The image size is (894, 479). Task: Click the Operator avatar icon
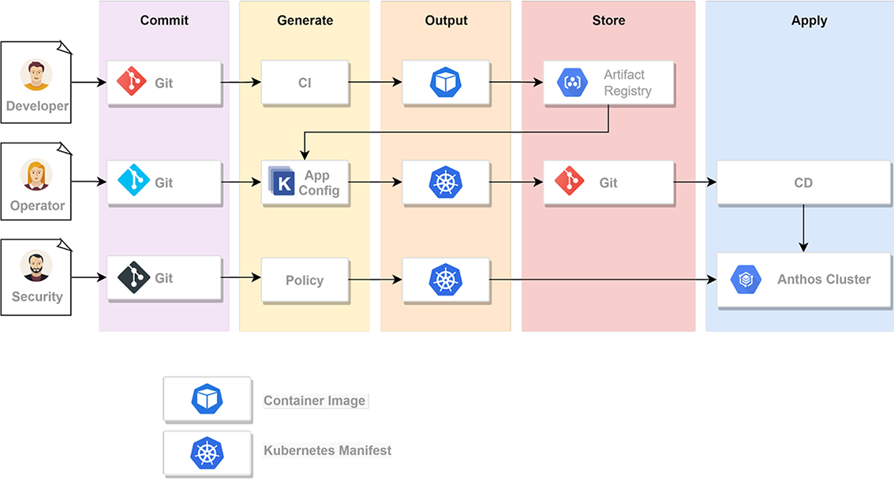[36, 174]
